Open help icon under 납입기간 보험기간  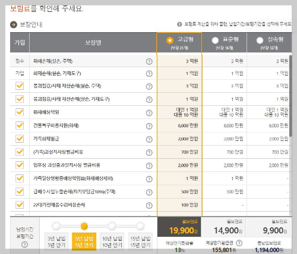24,244
